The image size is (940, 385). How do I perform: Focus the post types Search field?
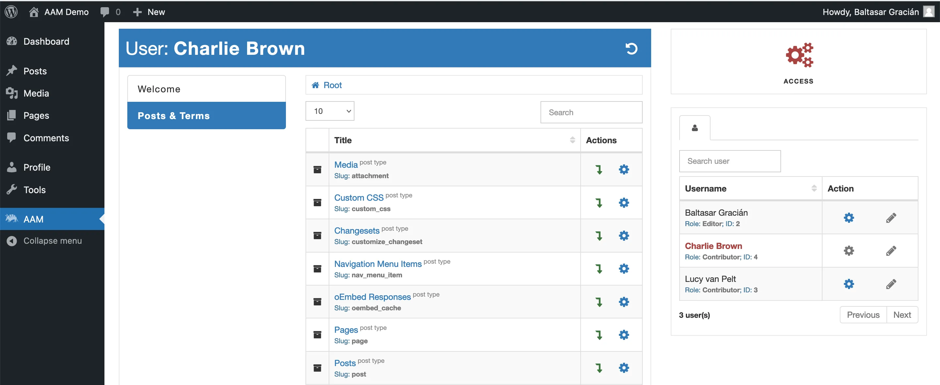point(591,112)
